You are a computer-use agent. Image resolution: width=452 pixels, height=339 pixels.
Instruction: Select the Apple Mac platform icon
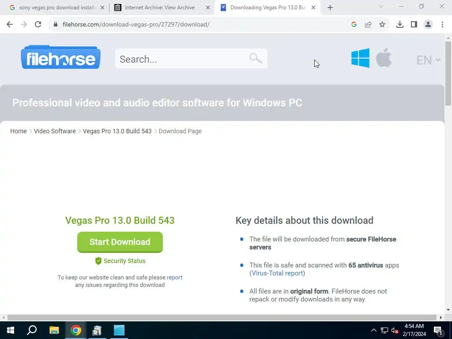[384, 58]
